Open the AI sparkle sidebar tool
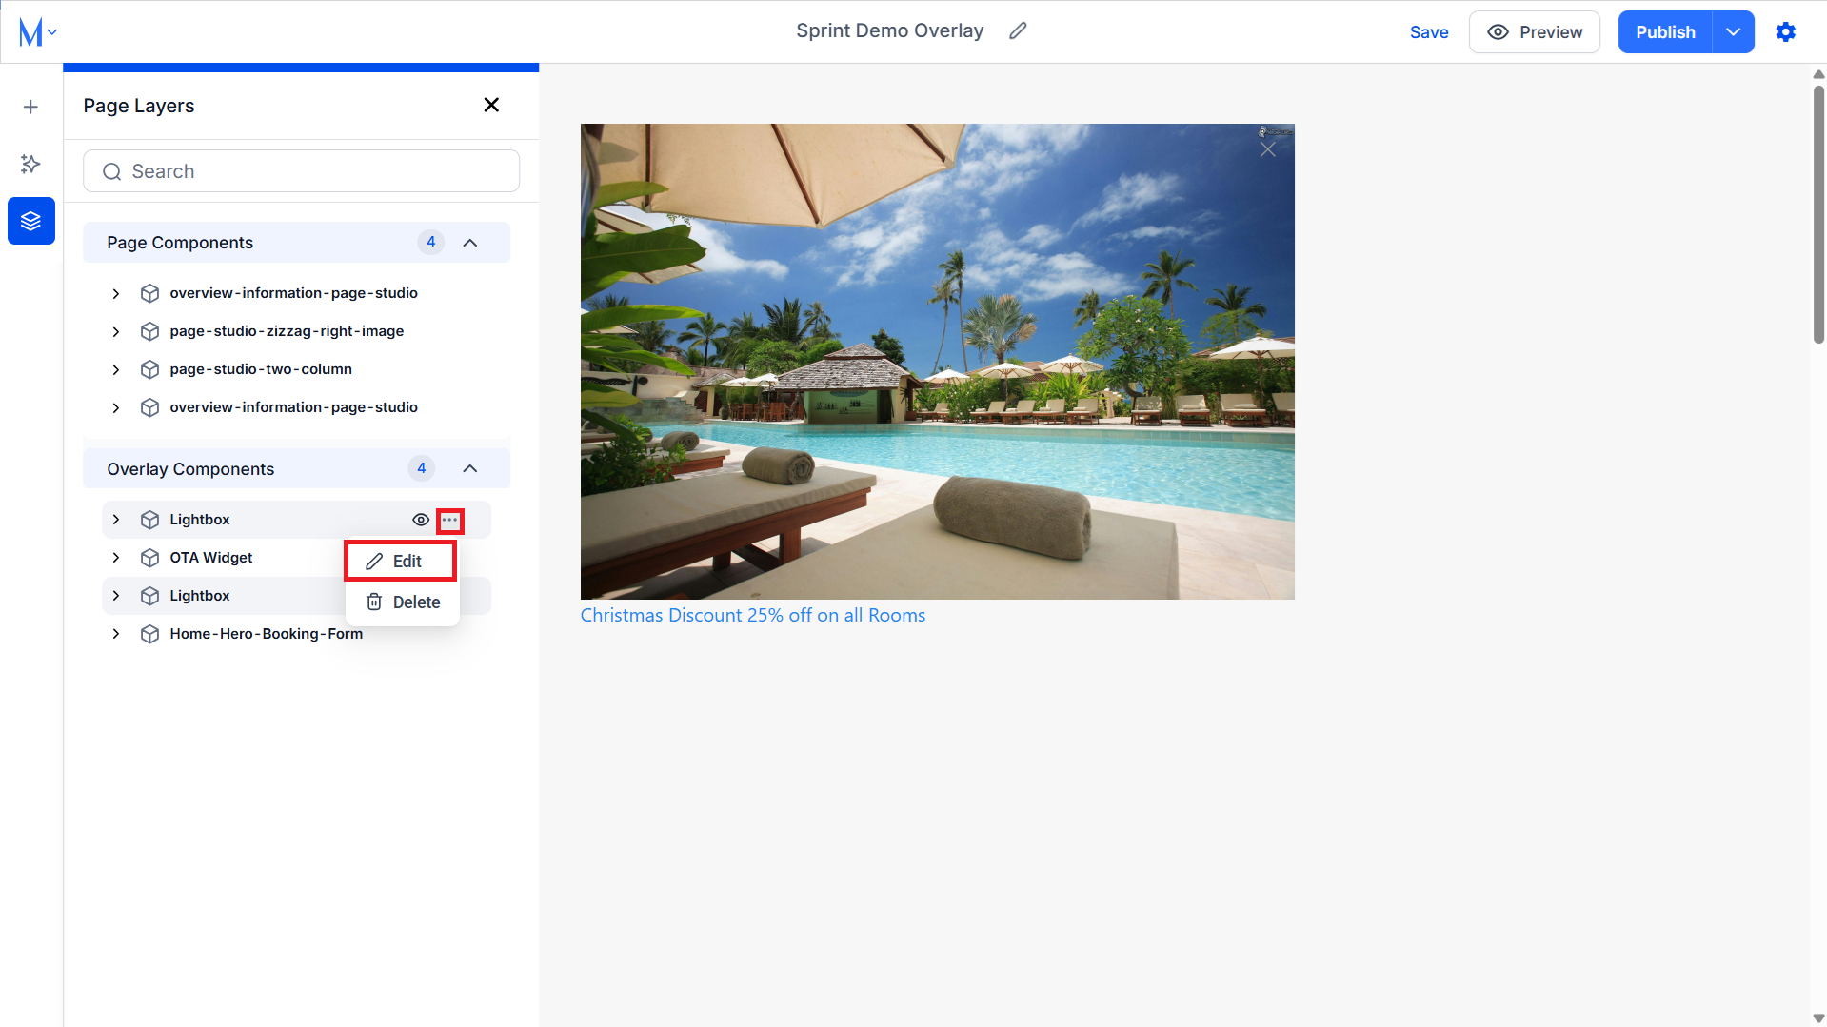Viewport: 1827px width, 1027px height. (x=30, y=164)
